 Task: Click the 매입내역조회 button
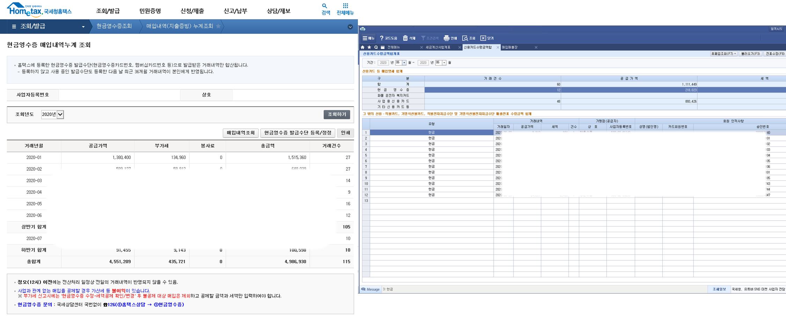click(241, 133)
